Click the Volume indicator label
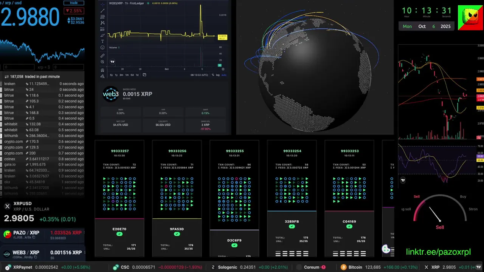 click(113, 48)
